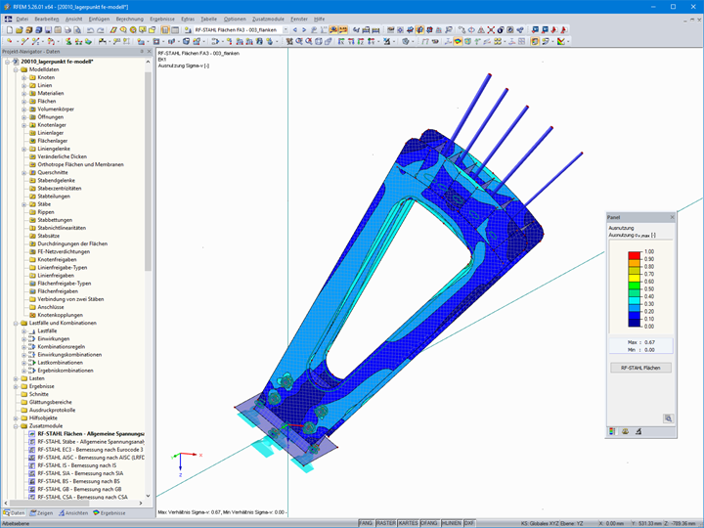
Task: Click the red 1.00 legend color swatch
Action: point(634,255)
